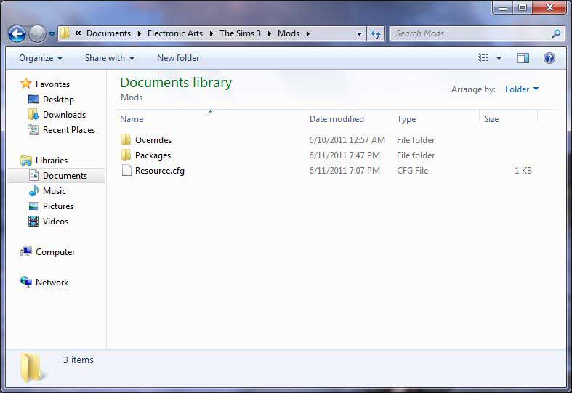This screenshot has height=393, width=572.
Task: Click the Computer icon in sidebar
Action: pyautogui.click(x=26, y=251)
